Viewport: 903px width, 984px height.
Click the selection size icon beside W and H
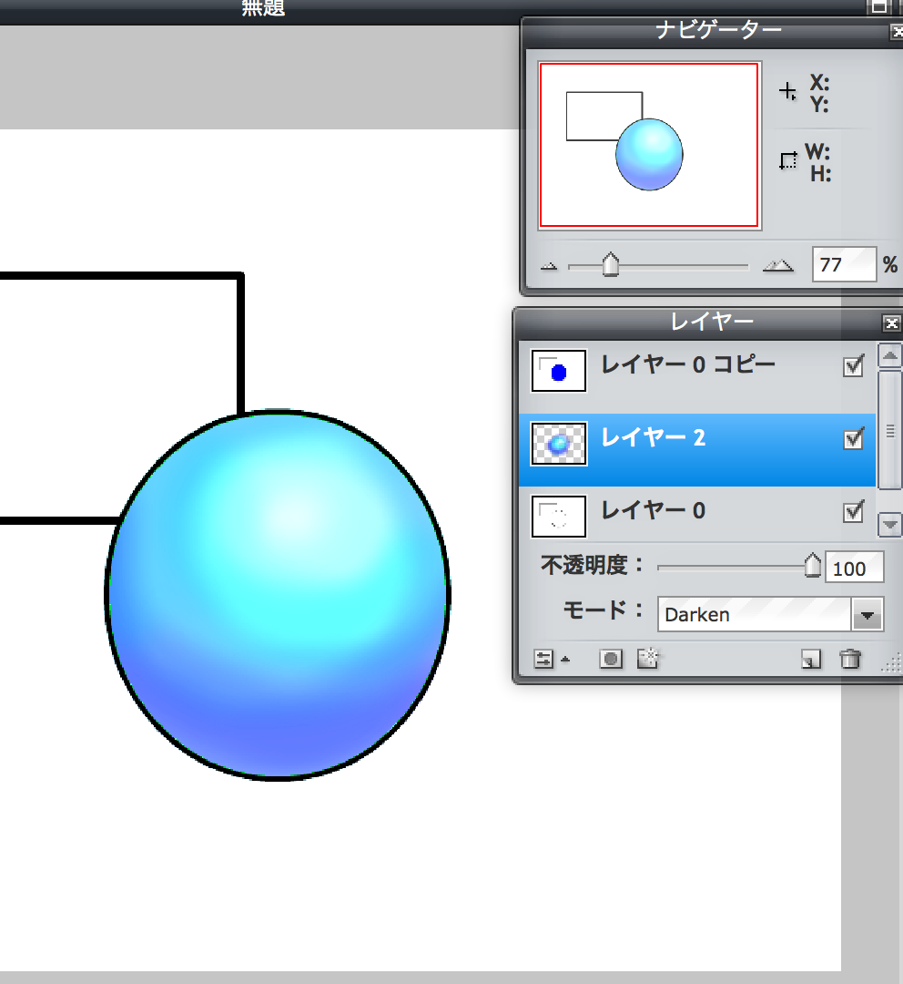point(788,160)
